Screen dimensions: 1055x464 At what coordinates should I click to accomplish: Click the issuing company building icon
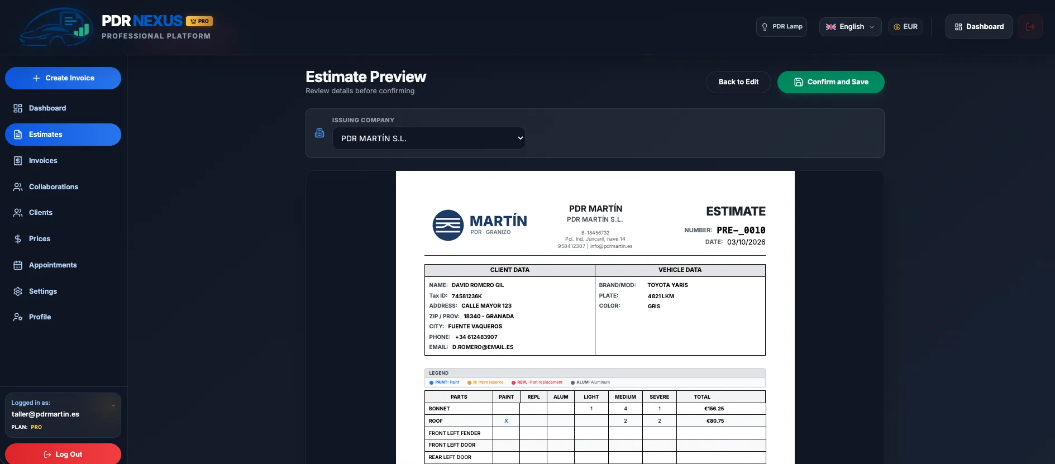pyautogui.click(x=319, y=133)
